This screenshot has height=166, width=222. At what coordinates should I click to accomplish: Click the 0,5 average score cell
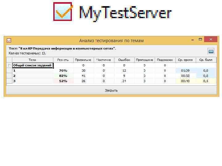(206, 81)
